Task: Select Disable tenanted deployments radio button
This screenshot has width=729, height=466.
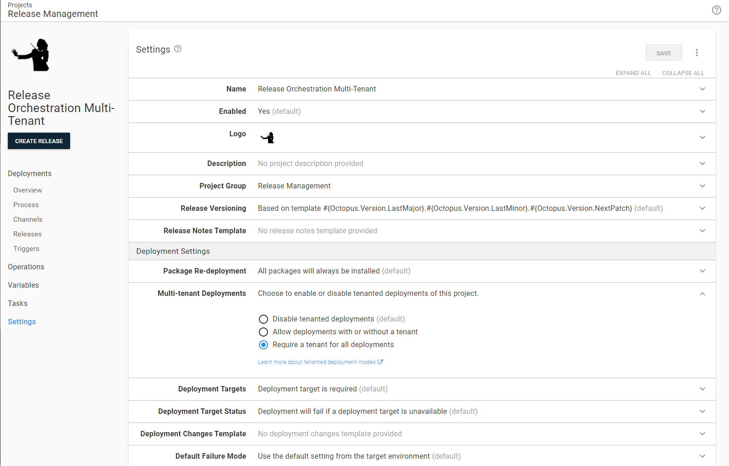Action: point(263,319)
